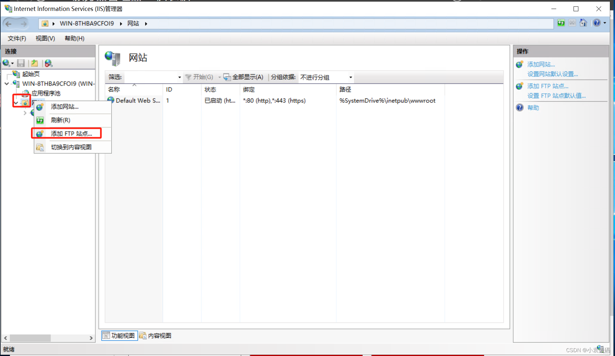Click the Forward navigation arrow
The image size is (615, 356).
[23, 23]
